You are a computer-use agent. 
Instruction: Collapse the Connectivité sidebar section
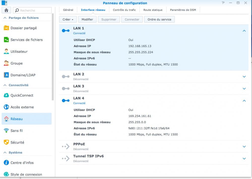pyautogui.click(x=5, y=85)
